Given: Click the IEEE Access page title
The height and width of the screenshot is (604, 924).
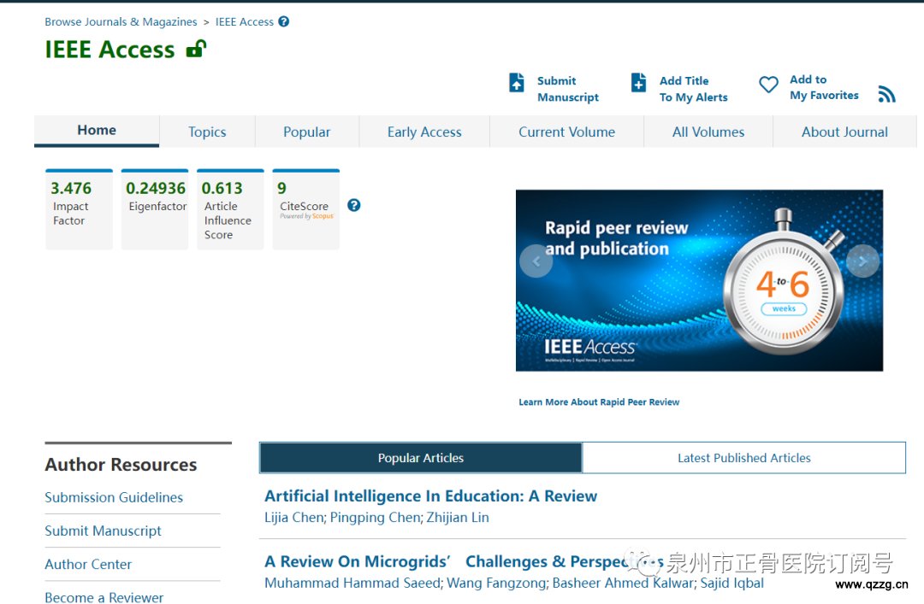Looking at the screenshot, I should tap(110, 50).
